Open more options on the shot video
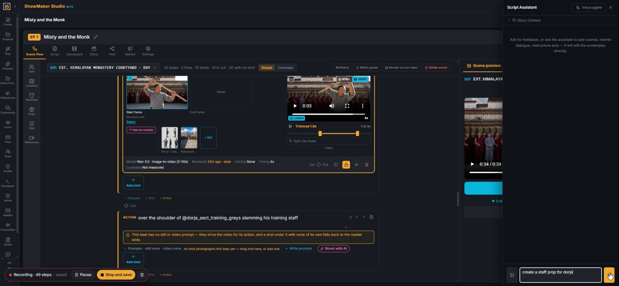 [x=362, y=106]
